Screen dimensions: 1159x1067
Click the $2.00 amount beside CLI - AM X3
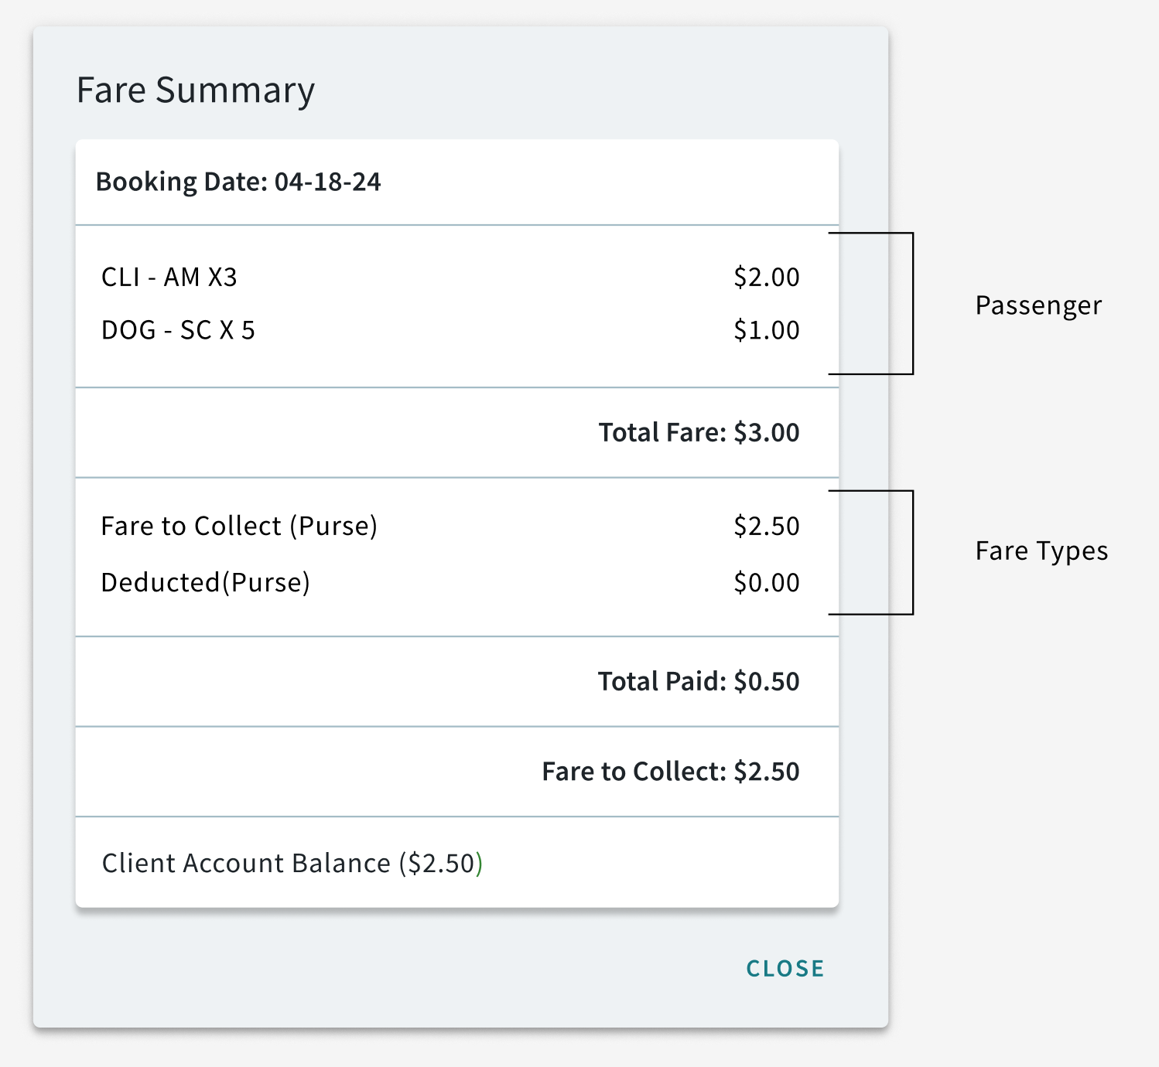(765, 277)
